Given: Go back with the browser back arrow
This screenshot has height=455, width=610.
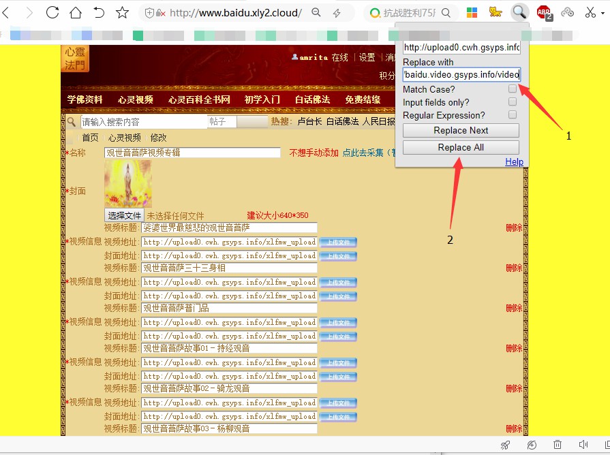Looking at the screenshot, I should coord(5,13).
